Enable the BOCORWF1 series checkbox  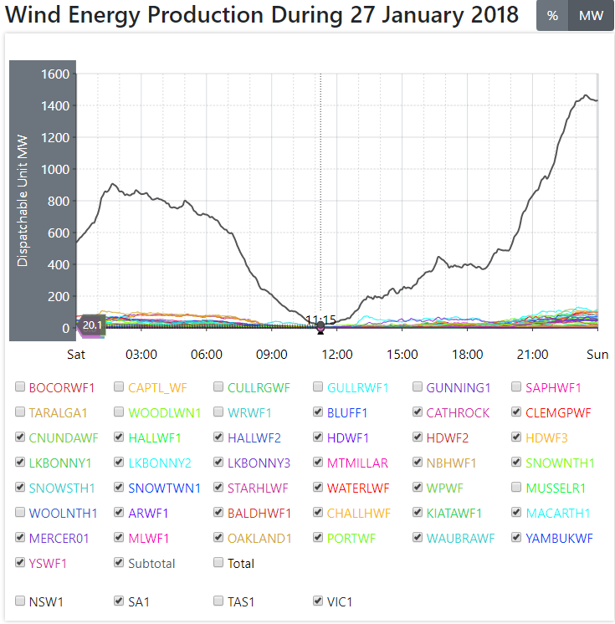[20, 387]
